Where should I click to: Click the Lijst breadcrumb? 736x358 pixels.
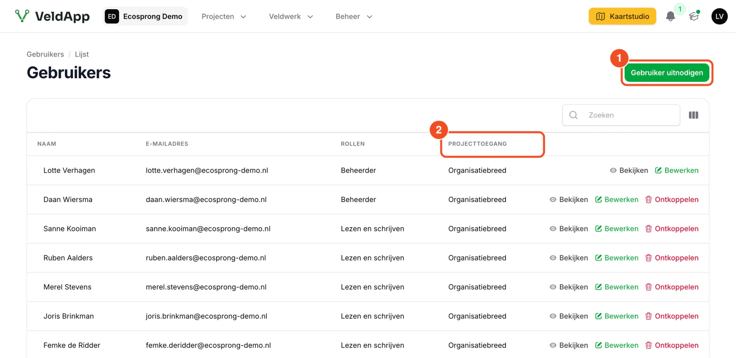(82, 54)
